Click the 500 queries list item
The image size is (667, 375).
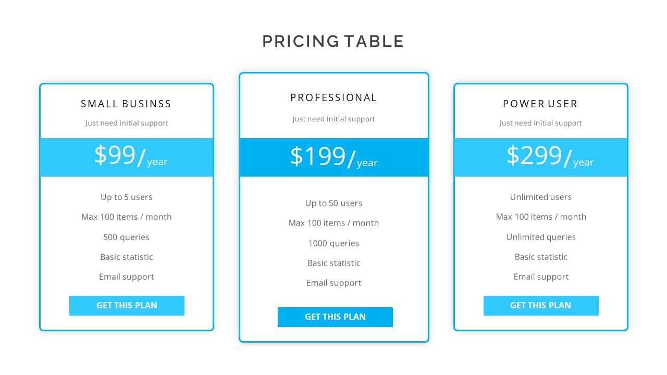point(127,237)
